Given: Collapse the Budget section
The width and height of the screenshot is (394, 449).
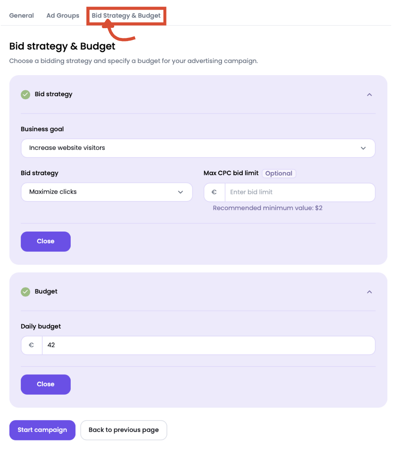Looking at the screenshot, I should point(369,292).
